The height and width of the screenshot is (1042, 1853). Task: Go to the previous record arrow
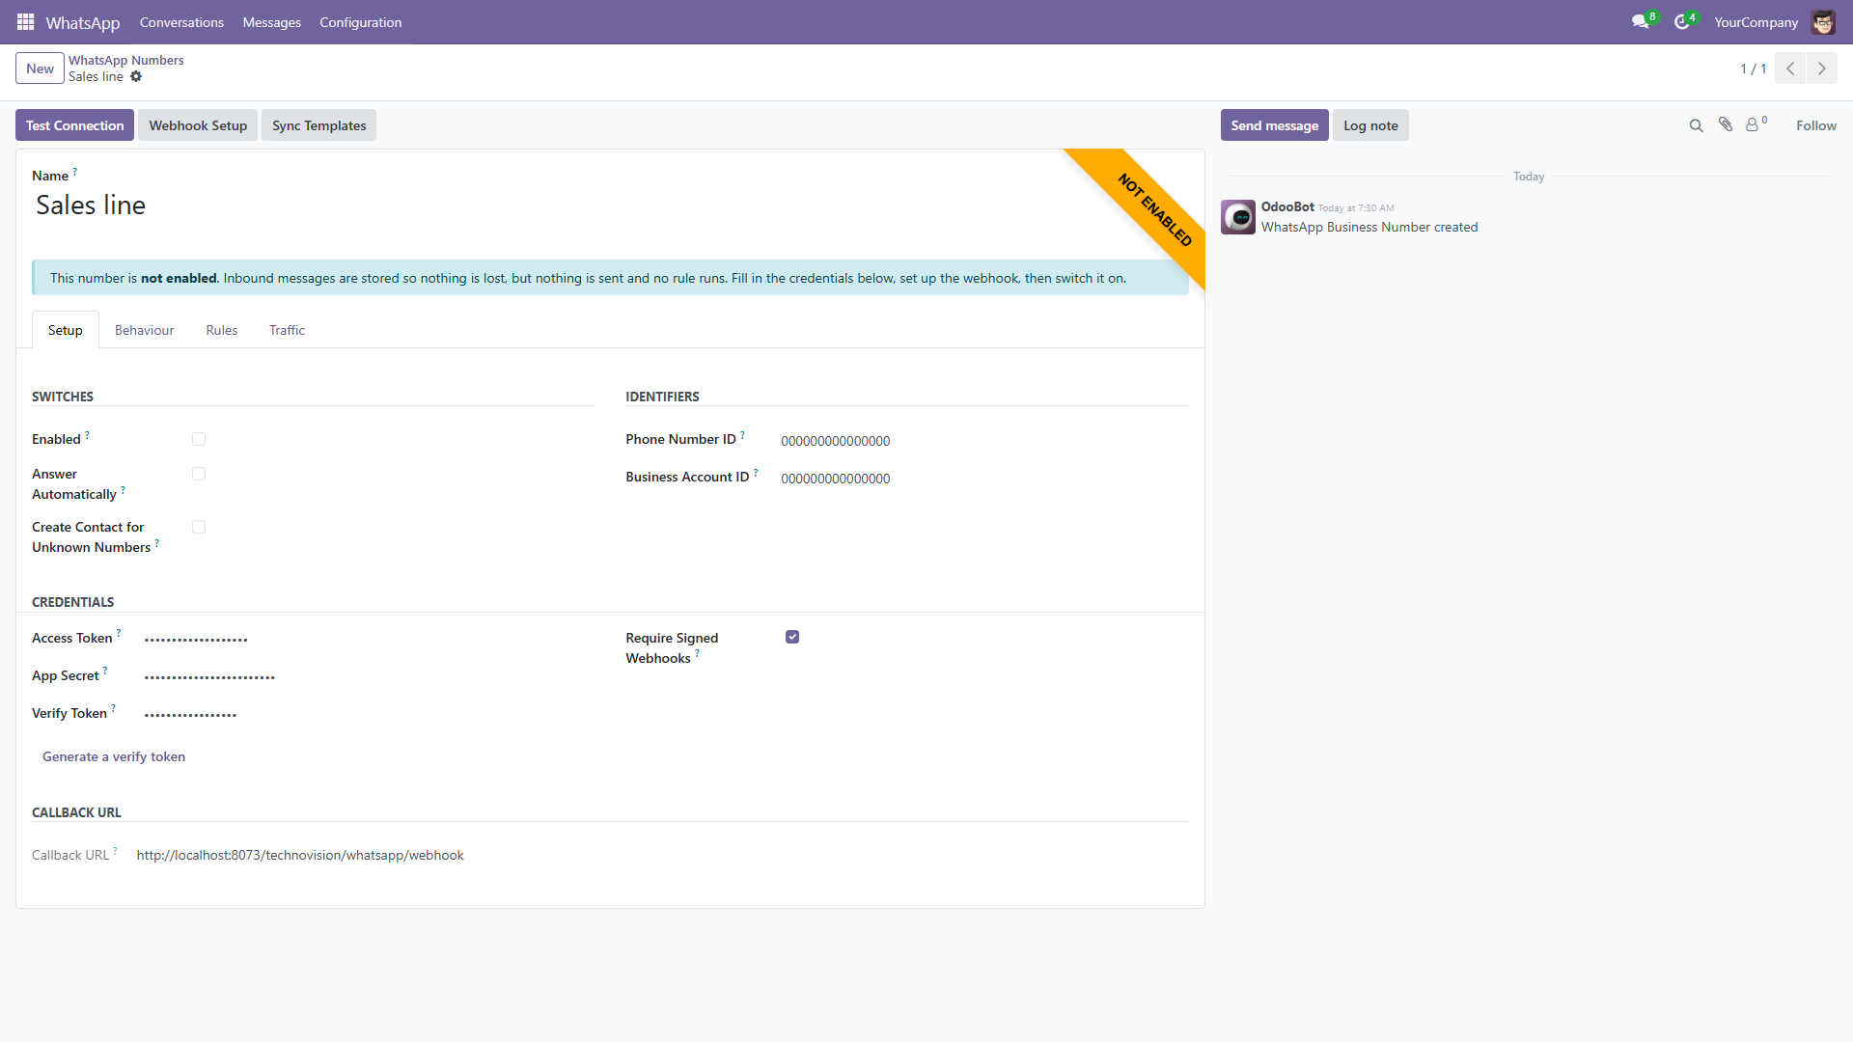click(x=1790, y=69)
